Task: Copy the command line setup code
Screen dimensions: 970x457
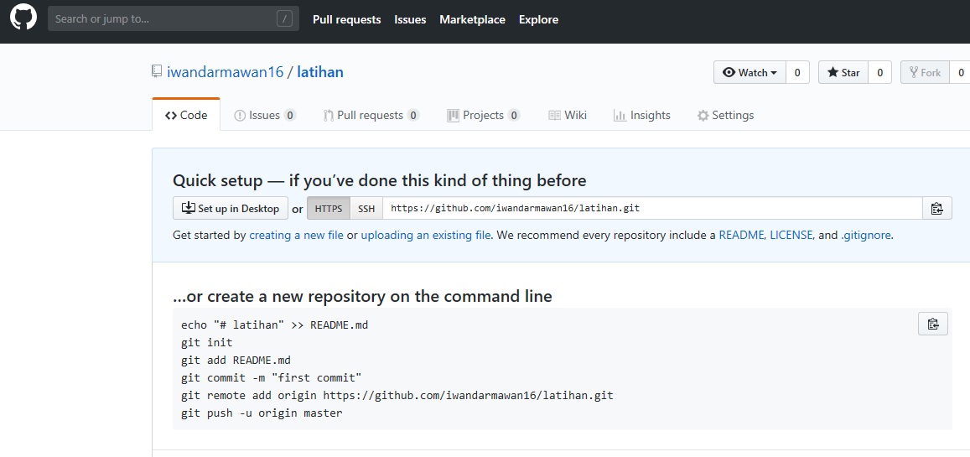Action: coord(932,324)
